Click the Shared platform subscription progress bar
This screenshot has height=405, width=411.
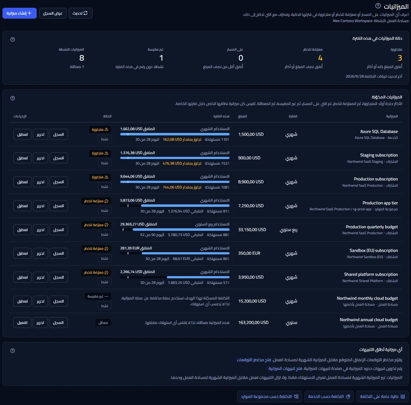tap(175, 277)
